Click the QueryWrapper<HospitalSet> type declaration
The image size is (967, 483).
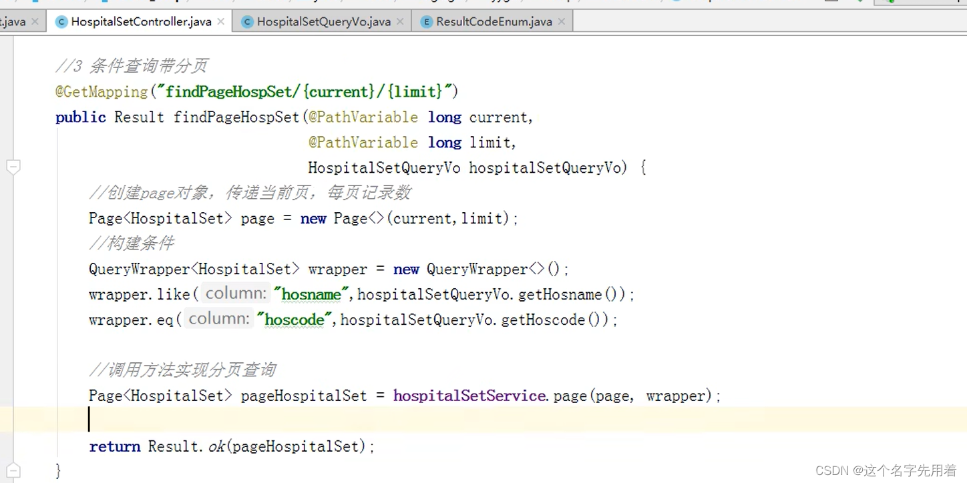point(194,269)
